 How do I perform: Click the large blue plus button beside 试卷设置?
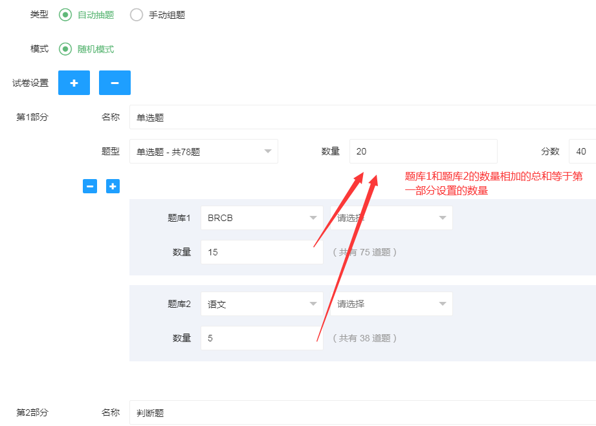tap(74, 83)
